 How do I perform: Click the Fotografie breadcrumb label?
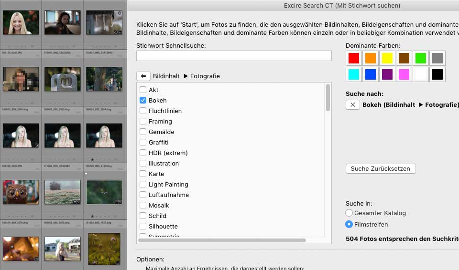205,76
